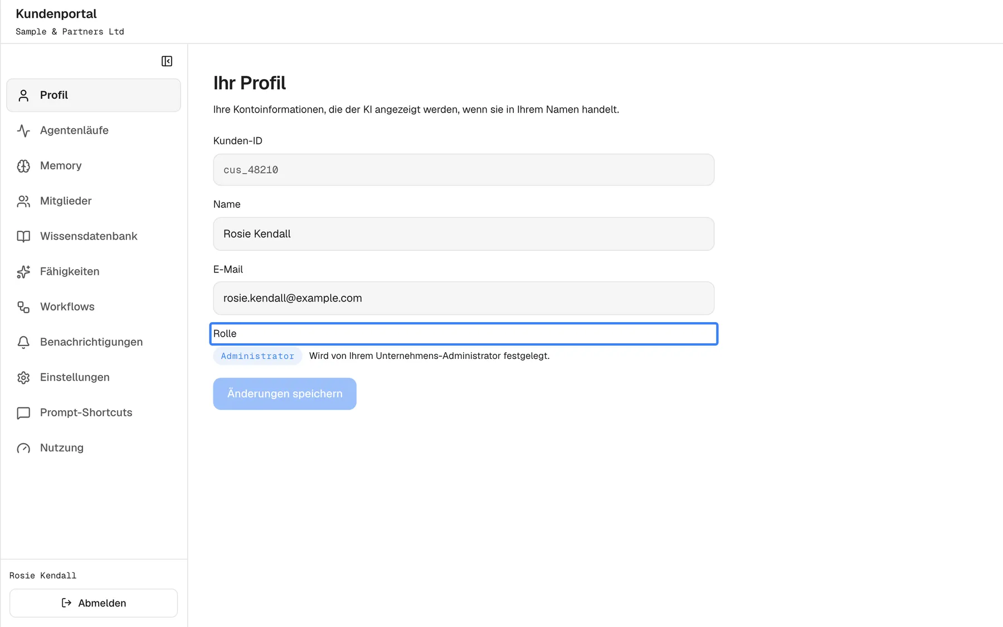Click Änderungen speichern button
Image resolution: width=1003 pixels, height=627 pixels.
[285, 394]
